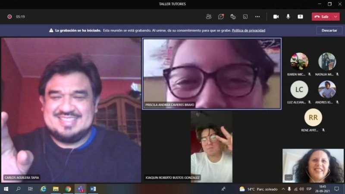Viewport: 345px width, 194px height.
Task: Open the reactions icon in toolbar
Action: click(x=233, y=16)
